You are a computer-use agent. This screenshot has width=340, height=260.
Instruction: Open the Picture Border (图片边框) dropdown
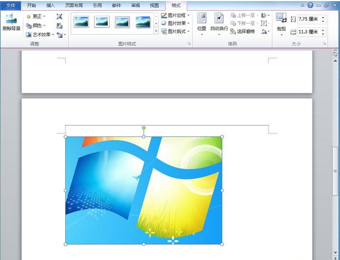175,15
